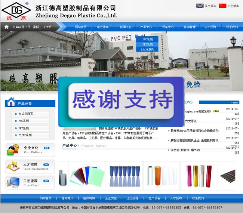Open 联系我们 in top navigation
243x213 pixels.
(x=232, y=27)
